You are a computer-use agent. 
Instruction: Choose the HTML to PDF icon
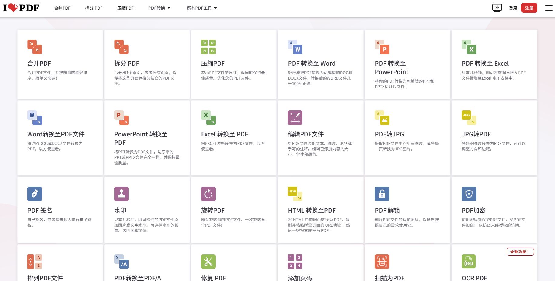click(x=295, y=194)
